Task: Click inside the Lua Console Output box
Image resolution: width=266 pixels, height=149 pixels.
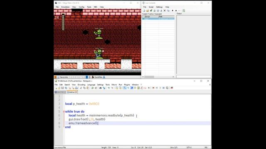Action: pos(194,44)
